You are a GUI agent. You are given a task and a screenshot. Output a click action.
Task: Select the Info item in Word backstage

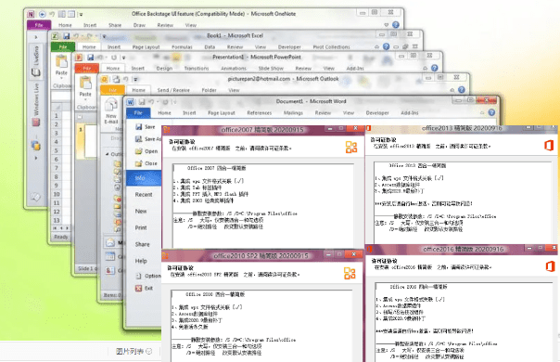[x=144, y=178]
